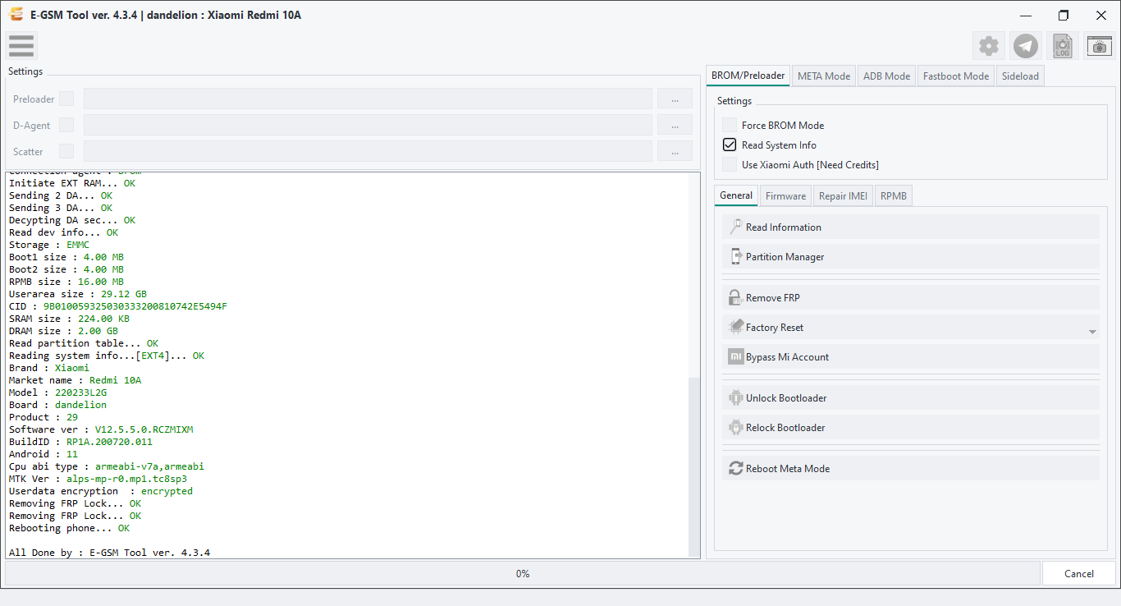Enable Force BROM Mode
This screenshot has width=1121, height=606.
[x=730, y=126]
